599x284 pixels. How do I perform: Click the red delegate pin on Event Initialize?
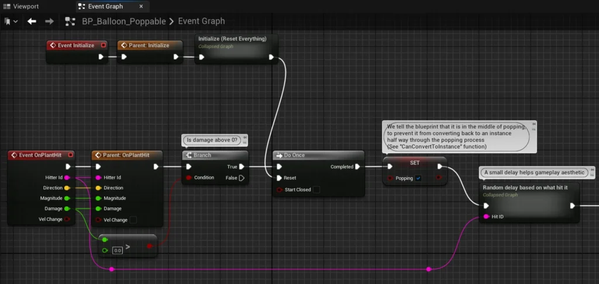104,45
